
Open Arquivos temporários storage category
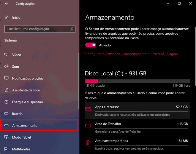(138, 144)
